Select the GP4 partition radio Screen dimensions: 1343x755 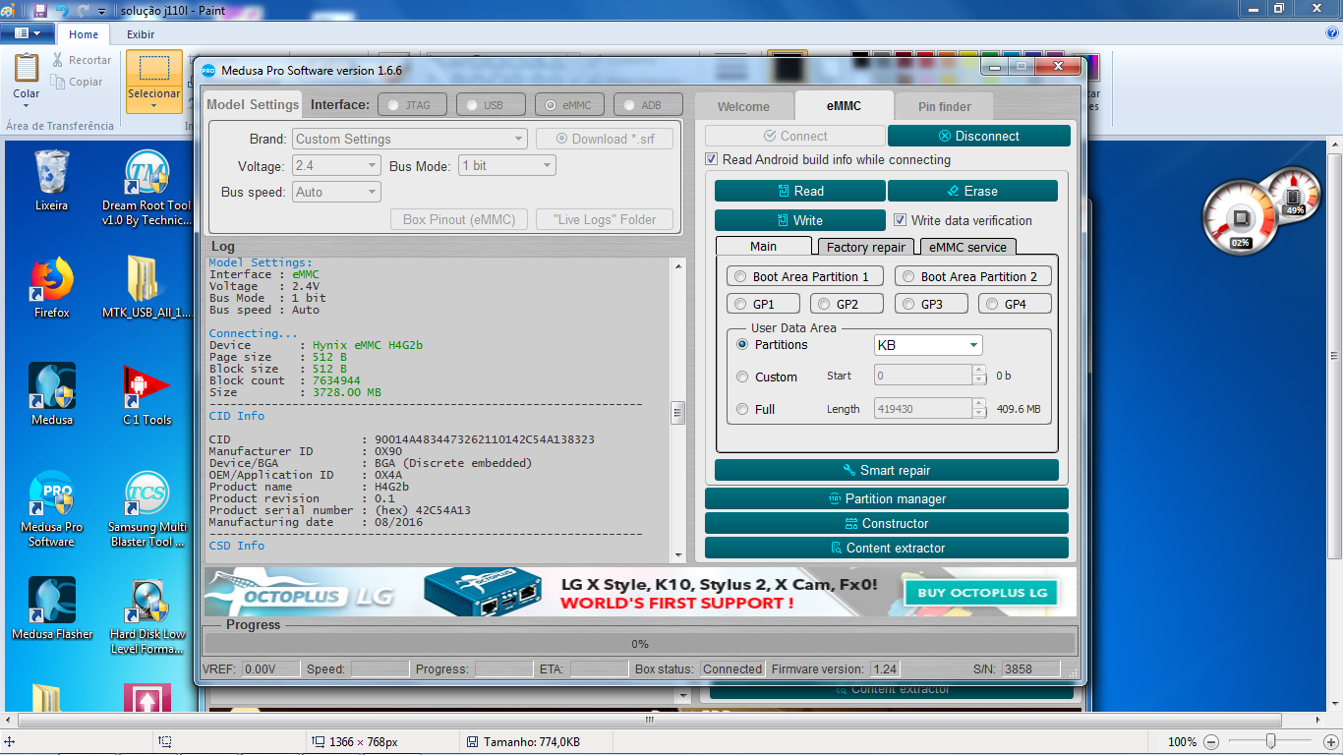pyautogui.click(x=992, y=305)
